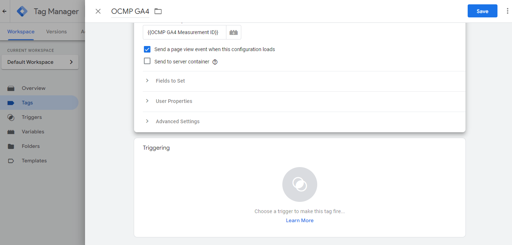This screenshot has height=245, width=512.
Task: Click the Measurement ID input field
Action: click(x=185, y=32)
